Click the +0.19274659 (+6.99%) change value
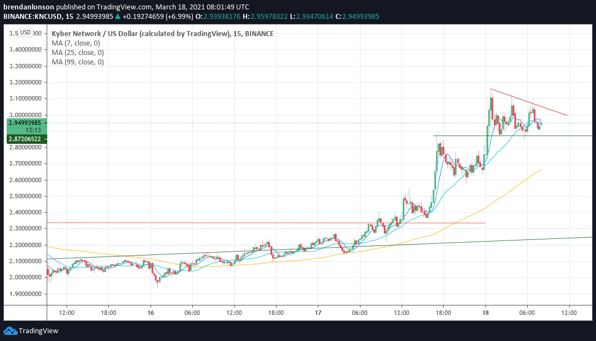This screenshot has width=596, height=341. 158,16
